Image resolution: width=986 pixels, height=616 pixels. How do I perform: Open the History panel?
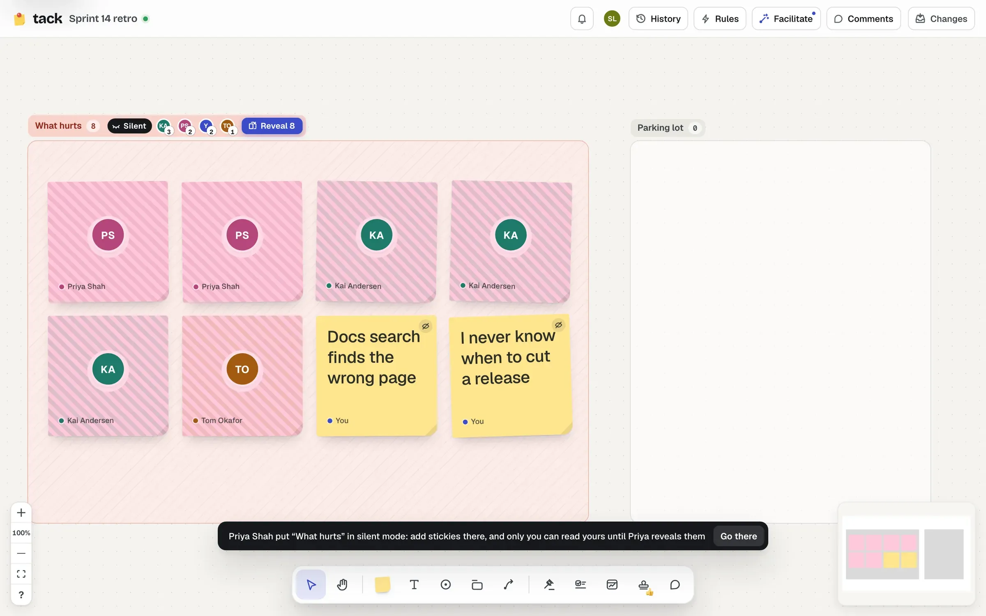tap(658, 18)
